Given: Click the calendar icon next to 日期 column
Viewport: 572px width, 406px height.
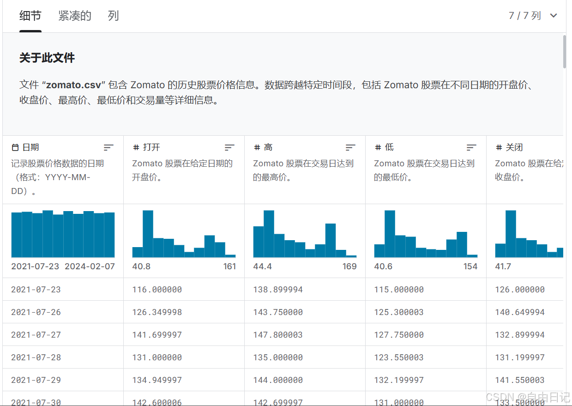Looking at the screenshot, I should [x=14, y=147].
